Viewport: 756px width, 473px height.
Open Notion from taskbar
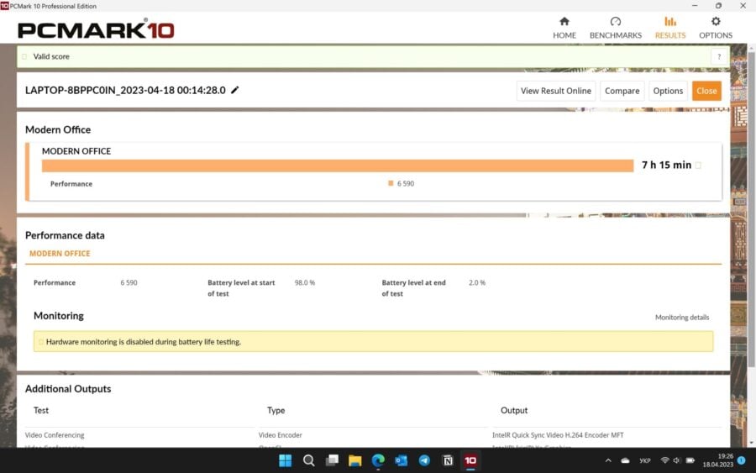[x=448, y=460]
